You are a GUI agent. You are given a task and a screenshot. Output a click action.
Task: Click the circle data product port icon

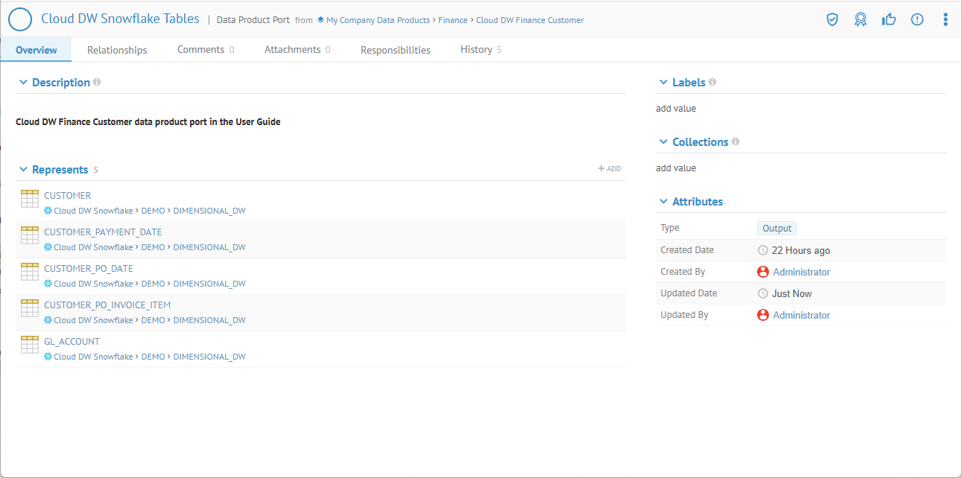point(20,19)
